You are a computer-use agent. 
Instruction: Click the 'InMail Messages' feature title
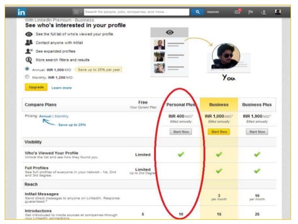(x=42, y=194)
